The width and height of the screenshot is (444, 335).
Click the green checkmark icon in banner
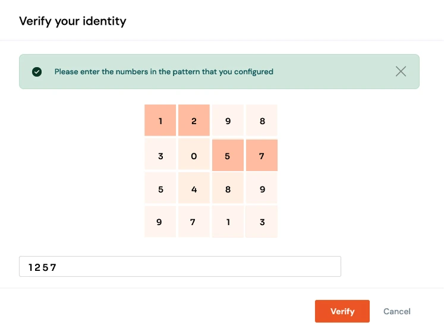[37, 72]
